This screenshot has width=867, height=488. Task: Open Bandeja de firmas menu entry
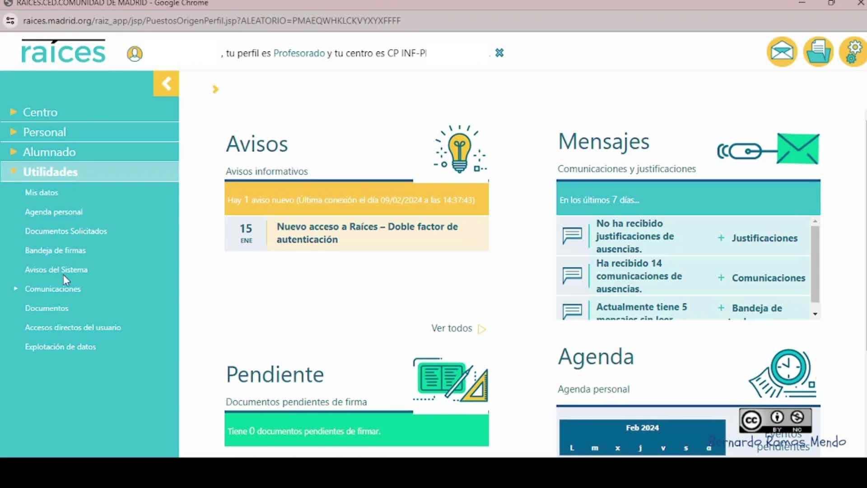[x=55, y=250]
